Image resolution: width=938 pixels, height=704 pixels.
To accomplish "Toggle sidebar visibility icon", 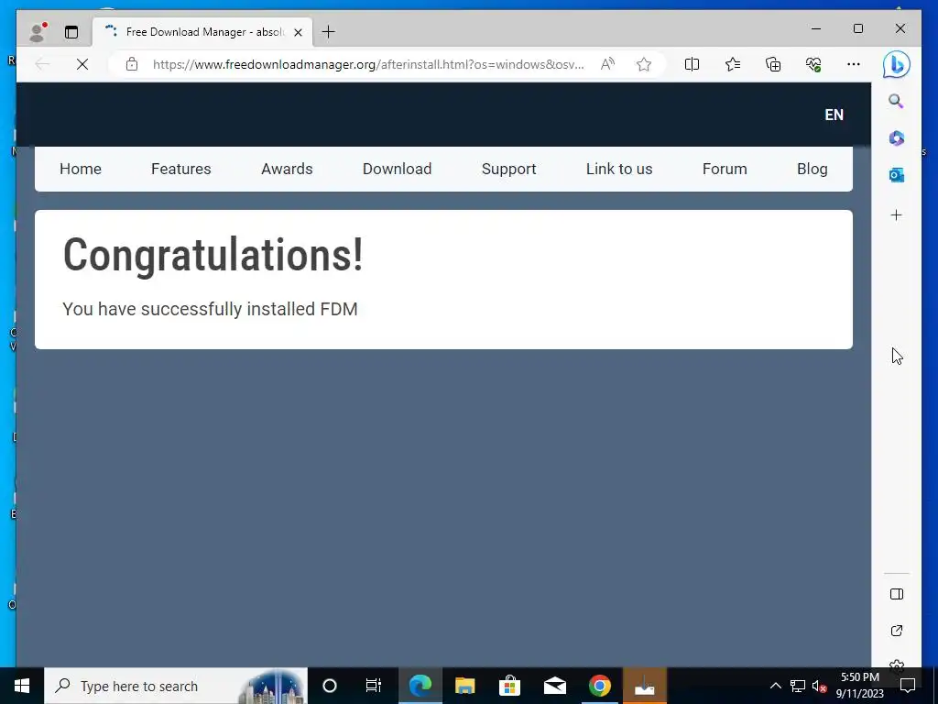I will [x=896, y=594].
